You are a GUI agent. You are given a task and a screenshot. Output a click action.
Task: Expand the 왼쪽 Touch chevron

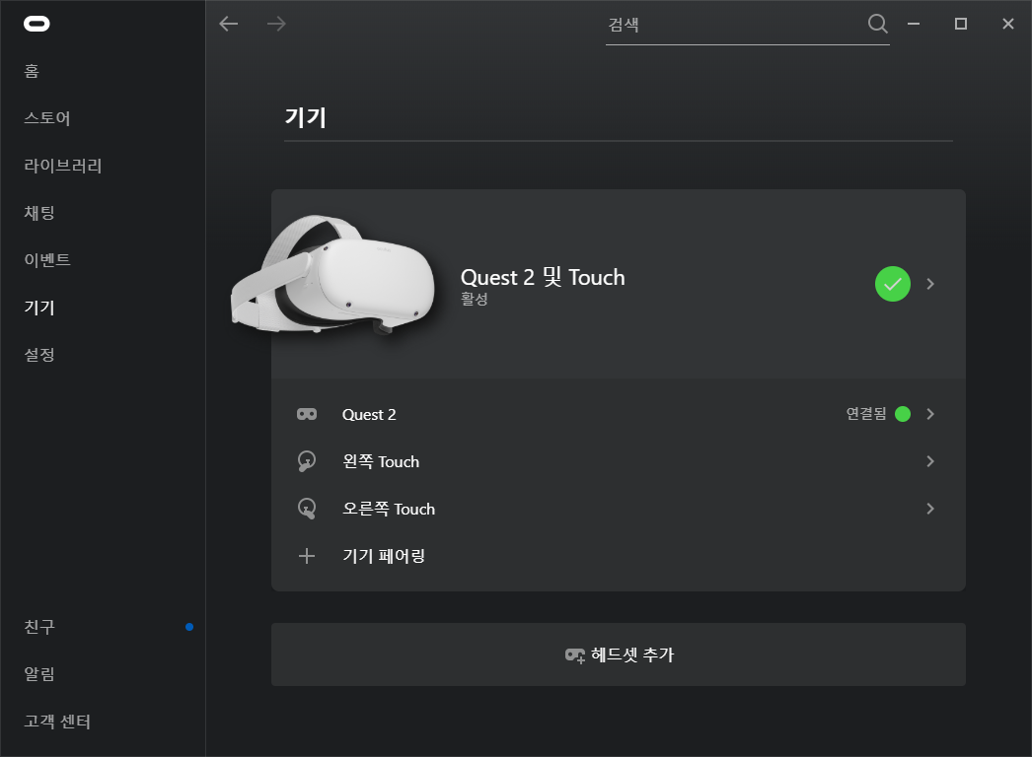click(x=930, y=461)
